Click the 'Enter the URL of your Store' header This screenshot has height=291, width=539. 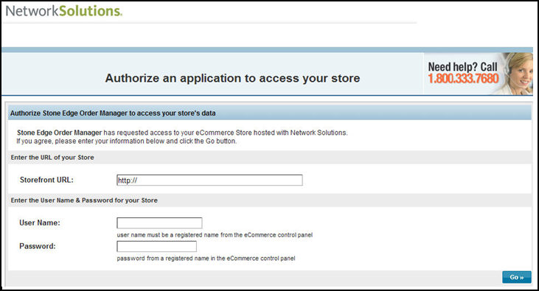[52, 158]
